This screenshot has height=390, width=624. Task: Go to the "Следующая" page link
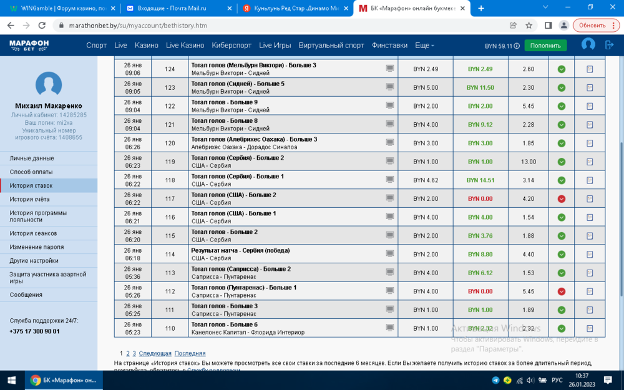click(155, 354)
